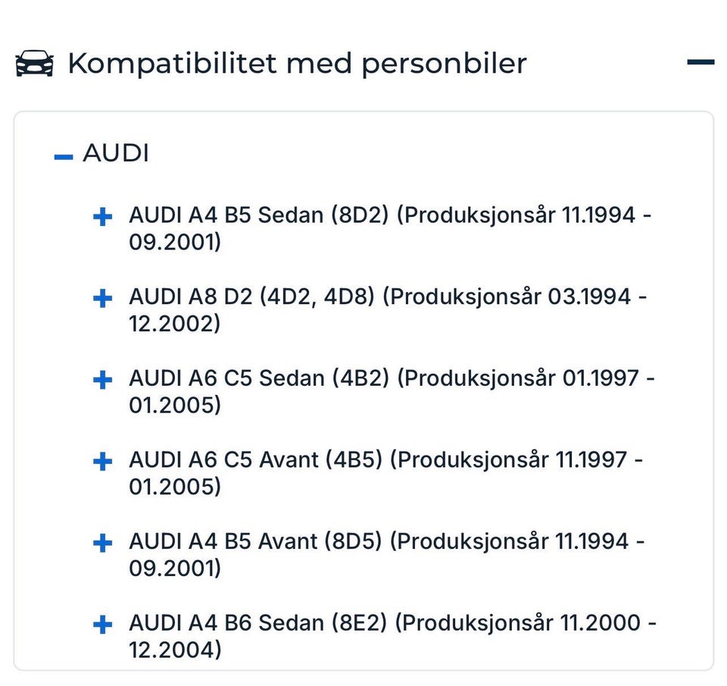
Task: Expand AUDI A4 B5 Sedan (8D2) plus icon
Action: (102, 218)
